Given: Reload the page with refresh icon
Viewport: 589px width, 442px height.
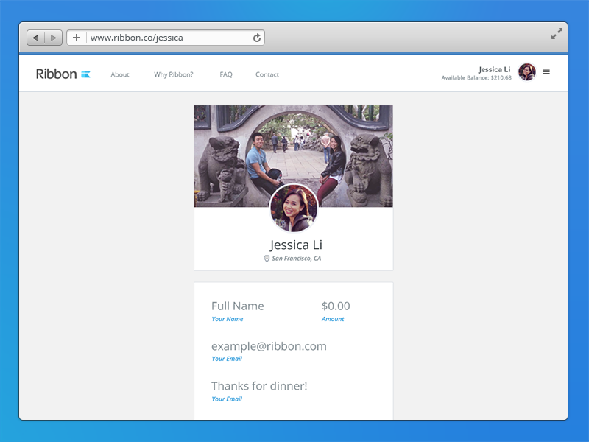Looking at the screenshot, I should point(256,38).
